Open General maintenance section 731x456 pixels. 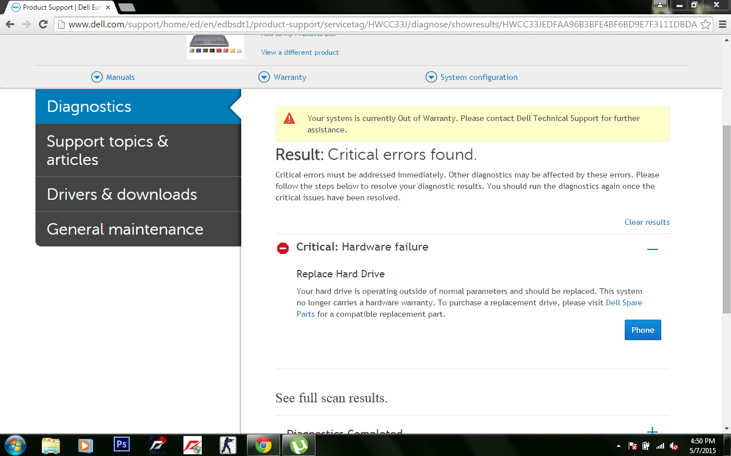[x=138, y=229]
